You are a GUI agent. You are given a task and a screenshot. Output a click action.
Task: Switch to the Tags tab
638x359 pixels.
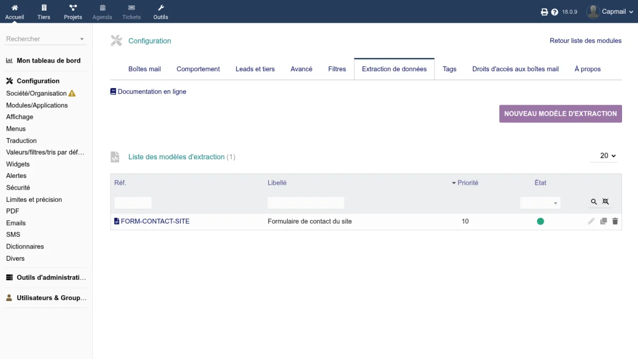click(x=450, y=69)
